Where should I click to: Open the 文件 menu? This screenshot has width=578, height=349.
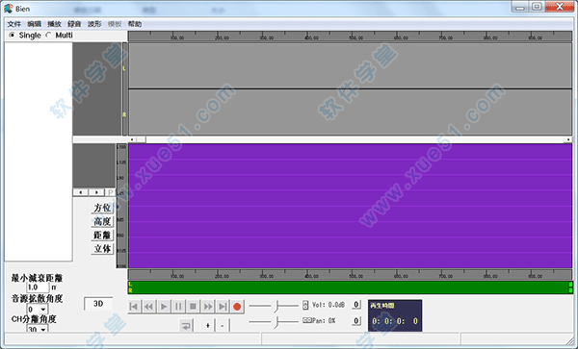point(14,24)
